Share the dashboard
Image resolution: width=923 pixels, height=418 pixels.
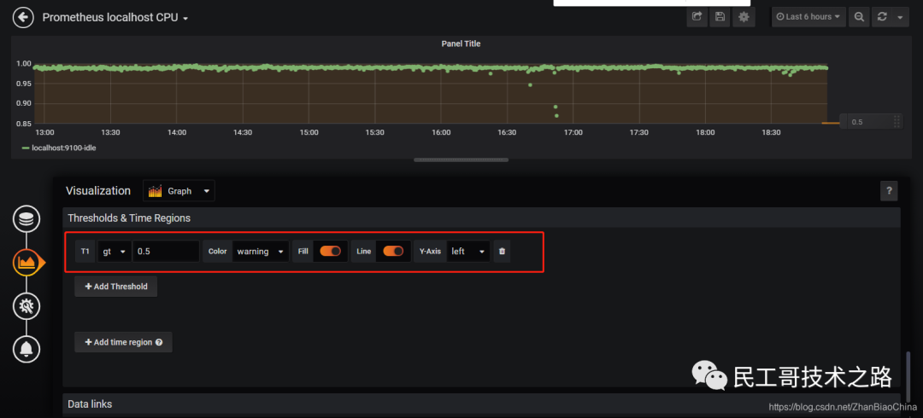[x=697, y=16]
